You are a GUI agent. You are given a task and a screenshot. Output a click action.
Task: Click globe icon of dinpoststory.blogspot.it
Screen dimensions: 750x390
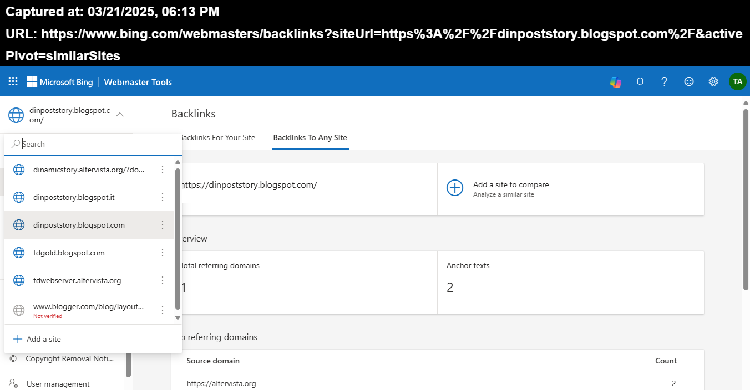[x=19, y=197]
